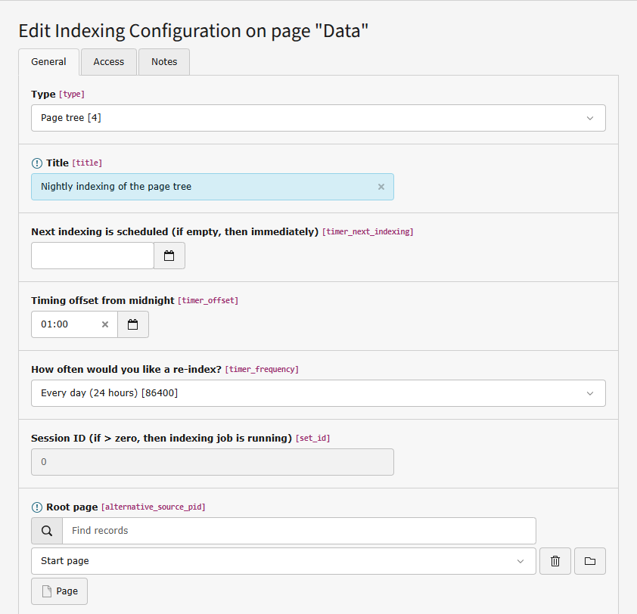
Task: Clear the Title field using its x icon
Action: click(x=381, y=186)
